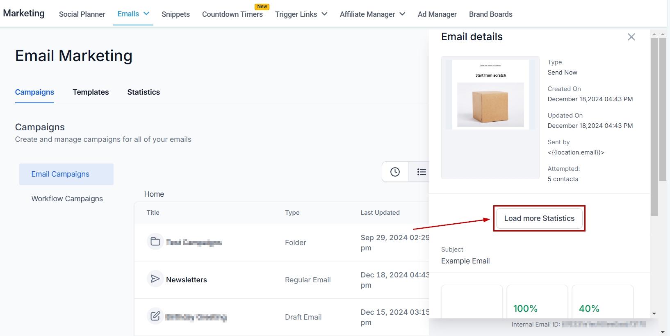Open the Newsletters campaign row
Image resolution: width=670 pixels, height=336 pixels.
tap(187, 280)
